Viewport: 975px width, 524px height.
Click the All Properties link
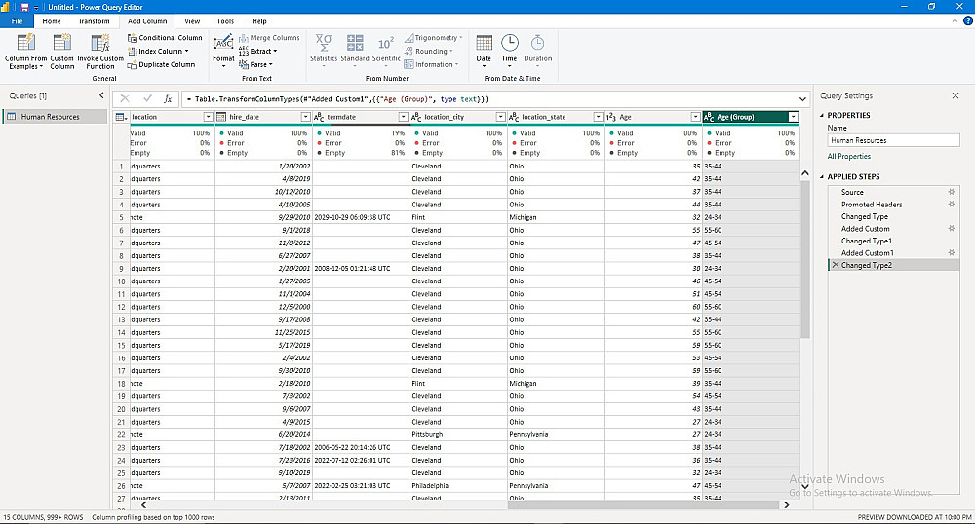(x=848, y=156)
